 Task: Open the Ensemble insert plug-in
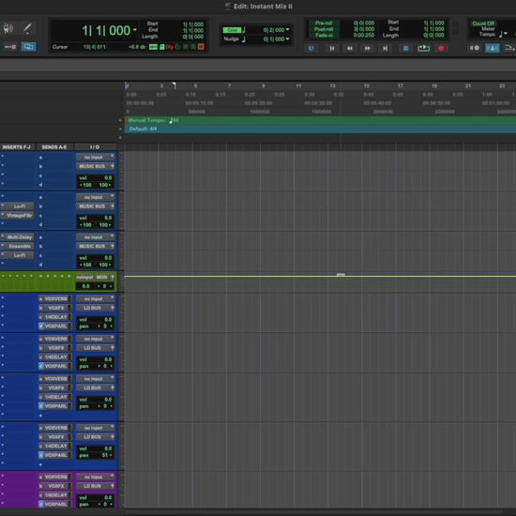17,247
